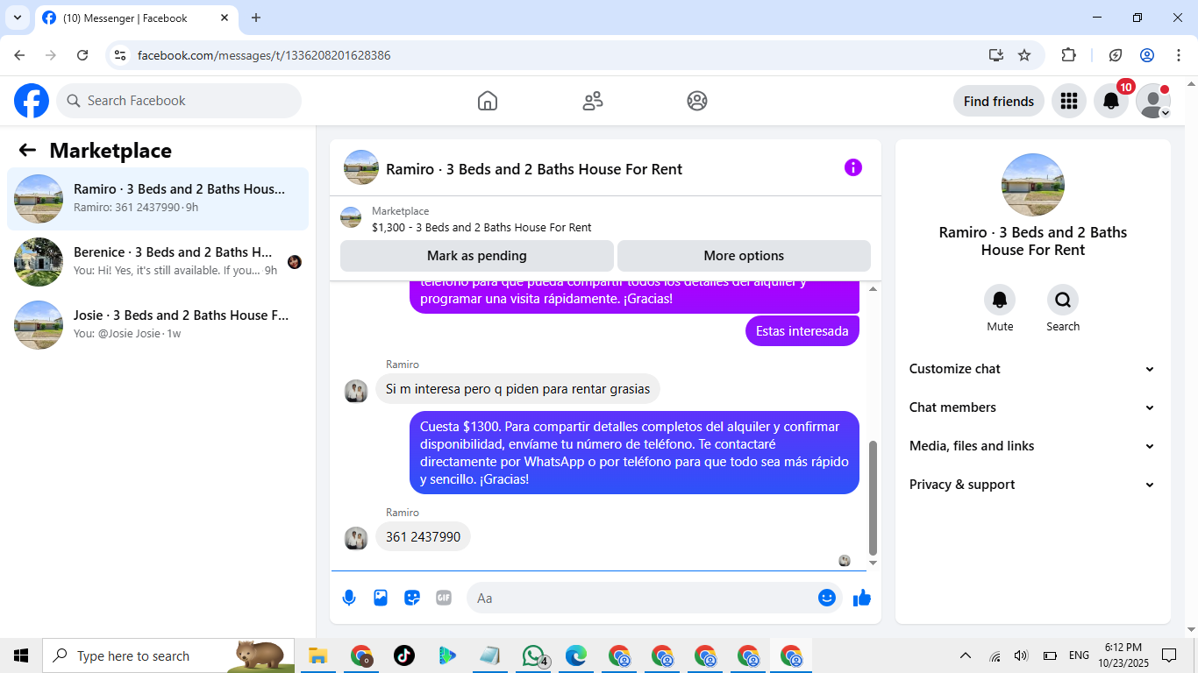
Task: Expand Chat members section
Action: click(1032, 407)
